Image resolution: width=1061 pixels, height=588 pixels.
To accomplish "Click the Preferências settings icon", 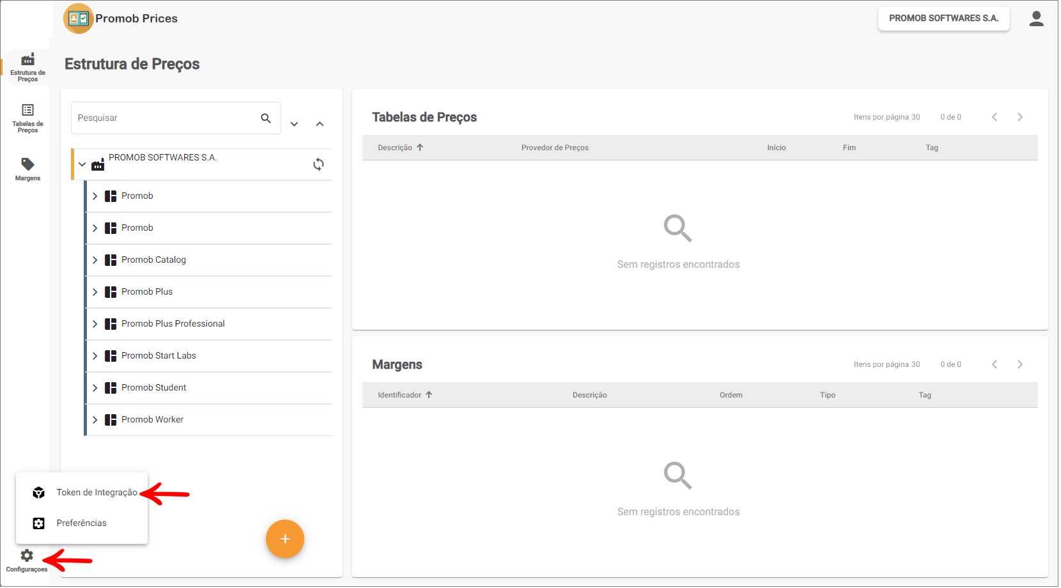I will pos(39,523).
